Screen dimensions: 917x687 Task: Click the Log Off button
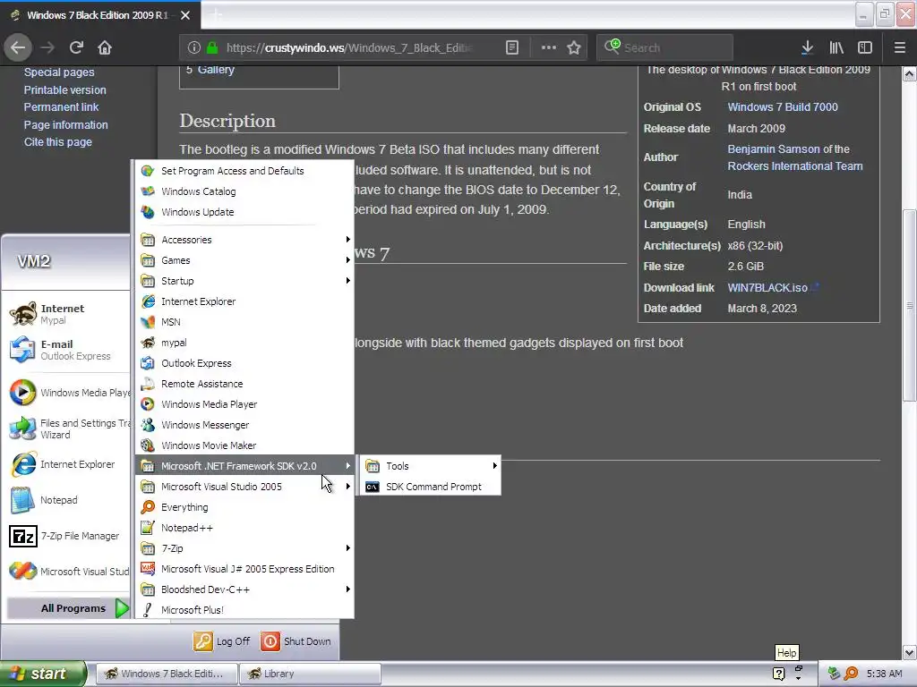(222, 640)
